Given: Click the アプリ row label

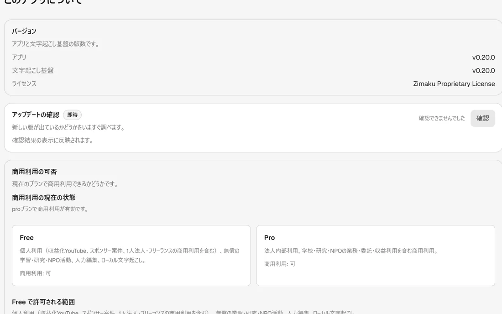Looking at the screenshot, I should (19, 58).
